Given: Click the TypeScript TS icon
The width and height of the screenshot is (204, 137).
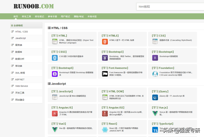Looking at the screenshot, I should pyautogui.click(x=155, y=130).
